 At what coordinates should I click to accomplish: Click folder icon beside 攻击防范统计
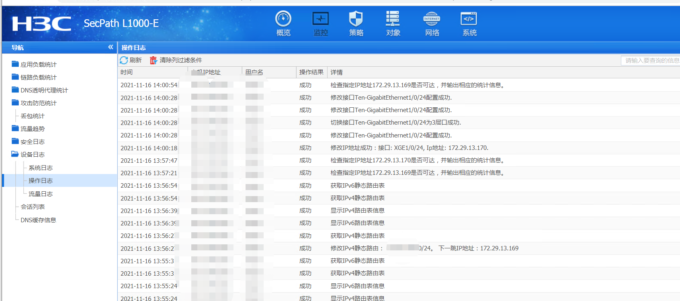(15, 102)
